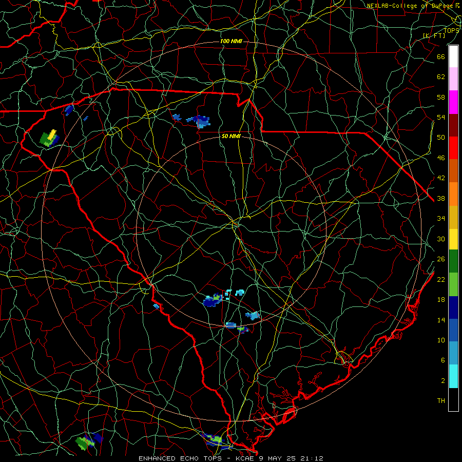Click the "100 NMI" range ring label
The width and height of the screenshot is (462, 462).
click(x=231, y=41)
